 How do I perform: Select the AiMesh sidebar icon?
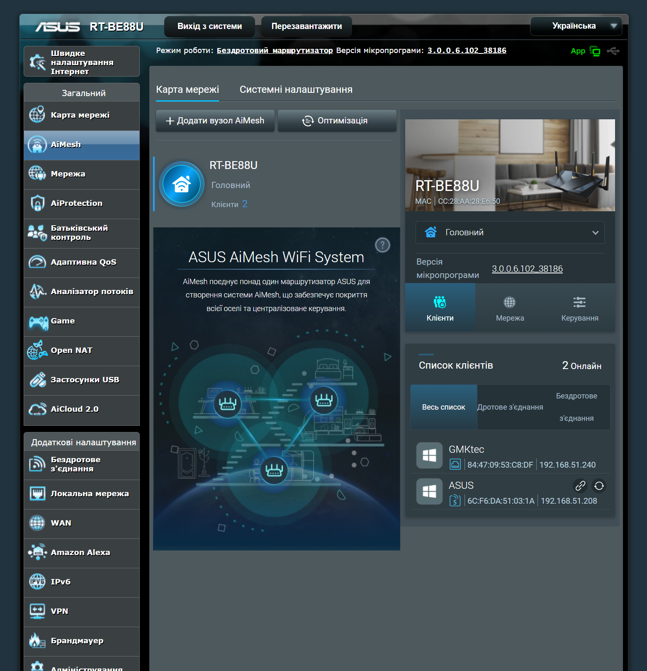tap(37, 145)
